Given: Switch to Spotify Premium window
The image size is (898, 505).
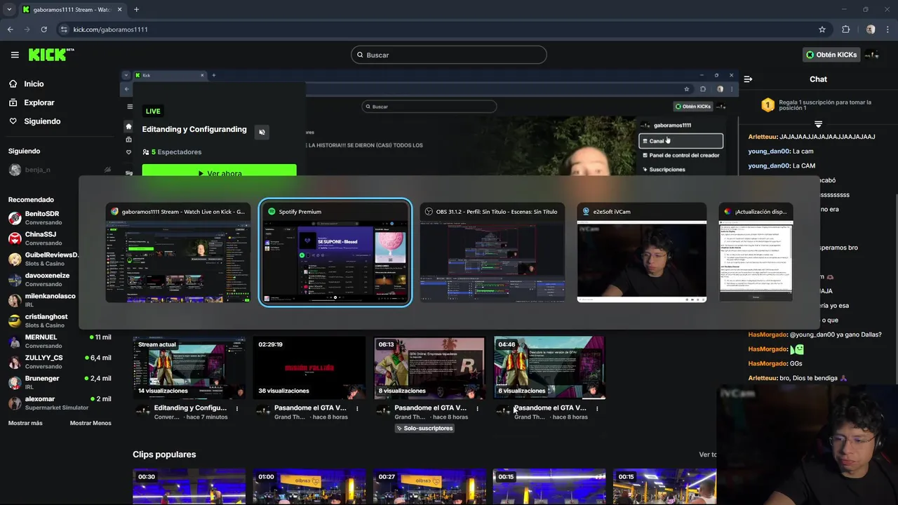Looking at the screenshot, I should coord(335,253).
